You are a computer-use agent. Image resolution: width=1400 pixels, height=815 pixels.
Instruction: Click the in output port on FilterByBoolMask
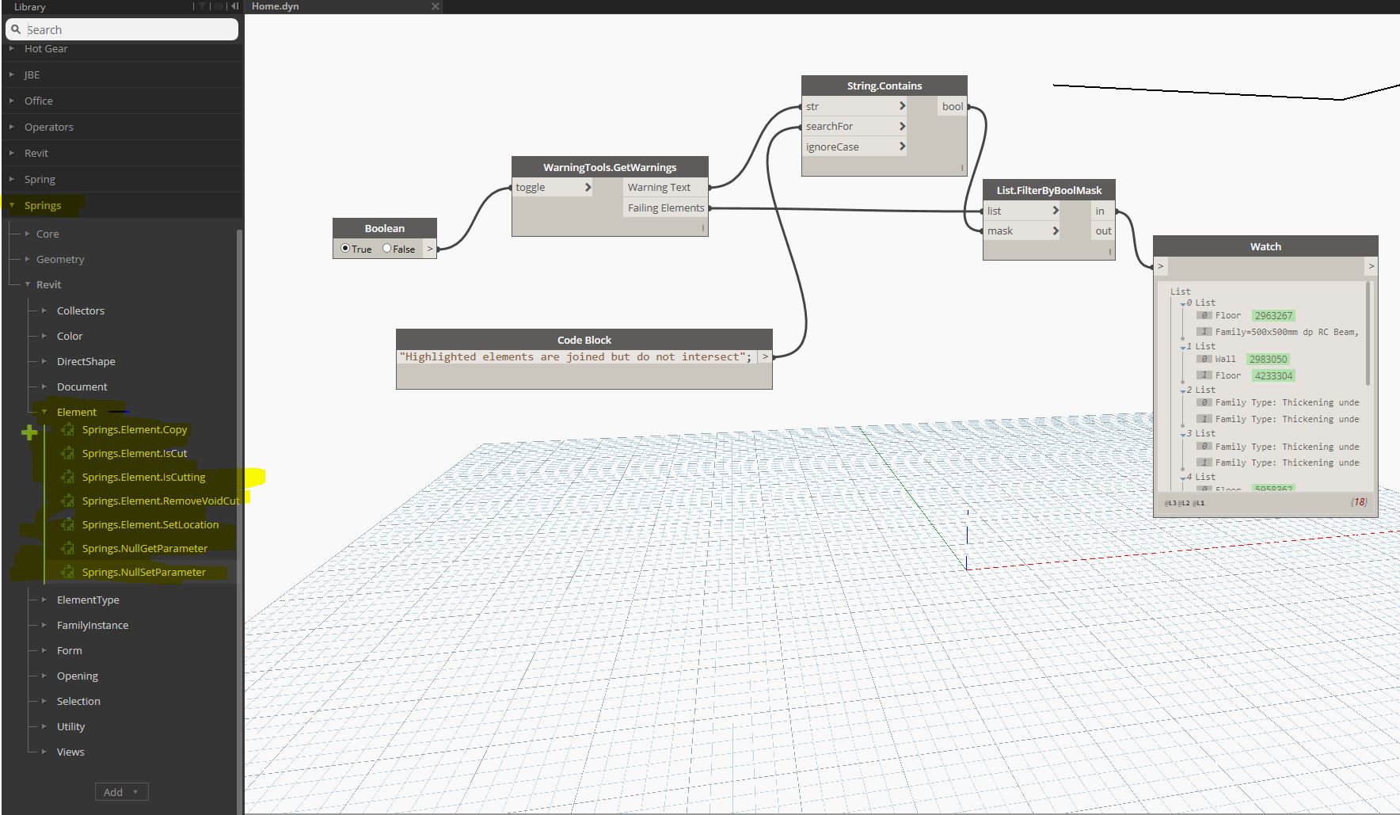1102,211
